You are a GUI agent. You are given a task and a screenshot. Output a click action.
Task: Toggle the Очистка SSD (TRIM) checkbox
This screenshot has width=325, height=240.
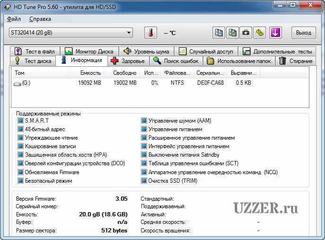(144, 181)
